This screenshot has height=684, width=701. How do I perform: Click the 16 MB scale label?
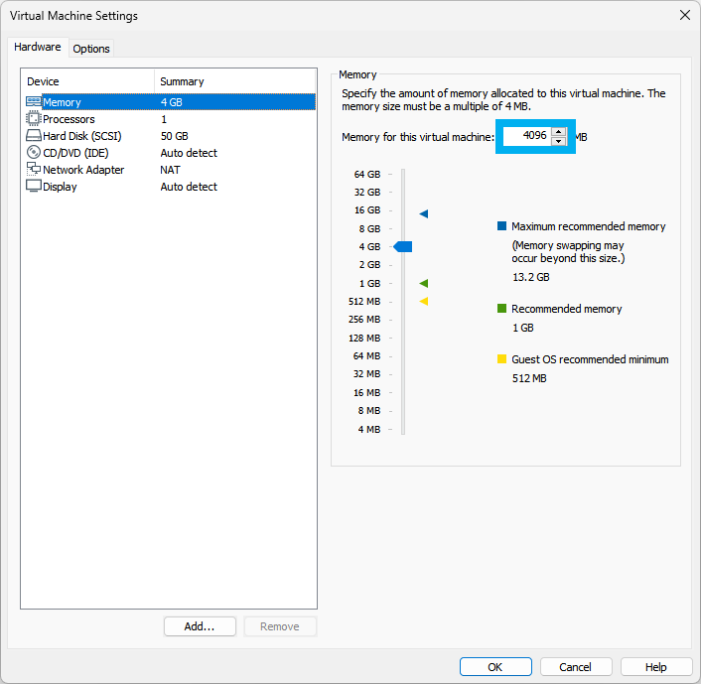(x=366, y=392)
